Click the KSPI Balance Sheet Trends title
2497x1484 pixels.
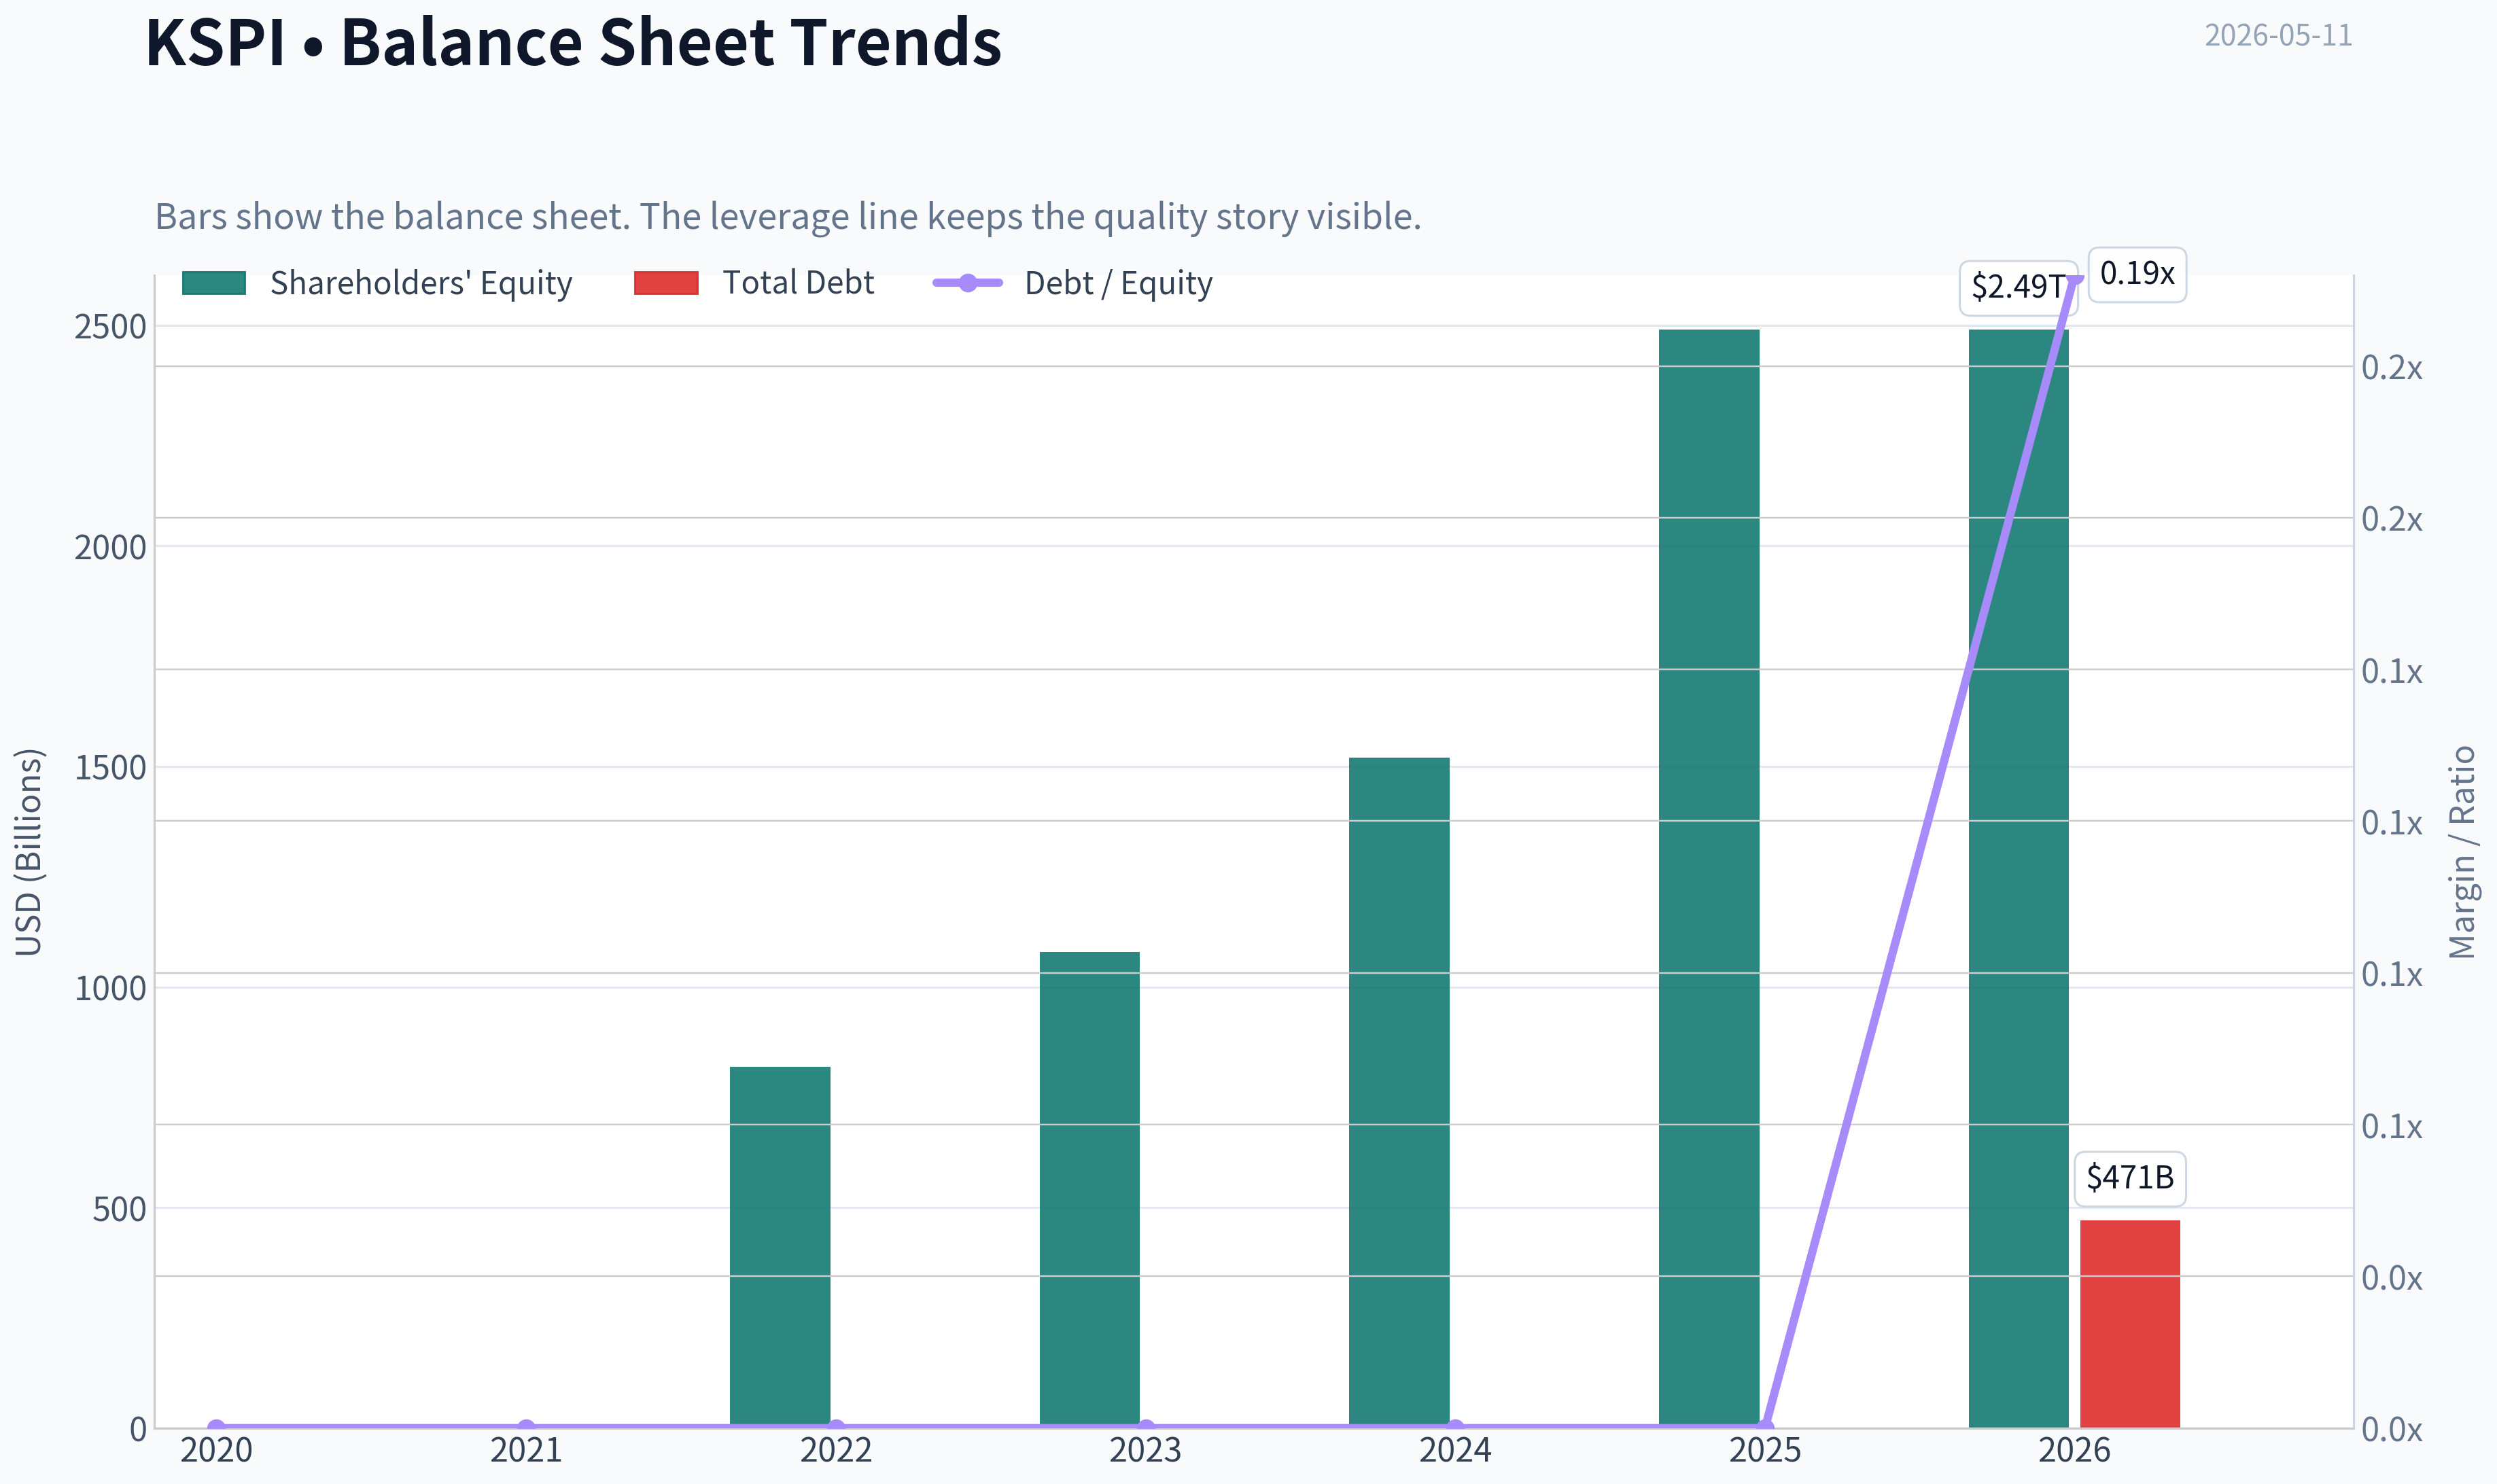tap(573, 42)
